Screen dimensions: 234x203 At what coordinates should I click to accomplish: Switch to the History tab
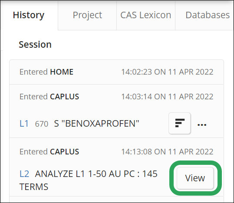29,15
